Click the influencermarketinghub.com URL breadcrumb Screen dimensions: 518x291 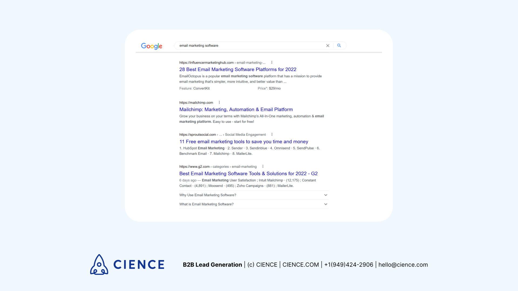click(206, 63)
